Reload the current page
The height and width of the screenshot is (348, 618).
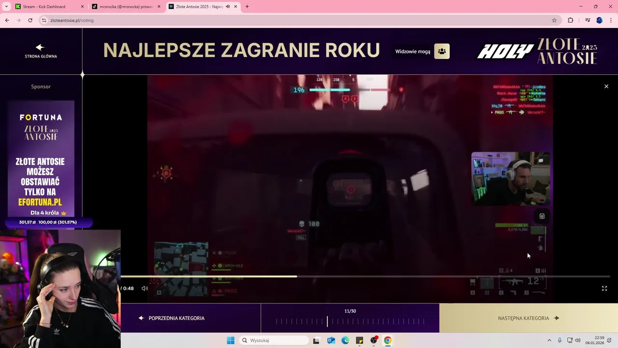30,20
